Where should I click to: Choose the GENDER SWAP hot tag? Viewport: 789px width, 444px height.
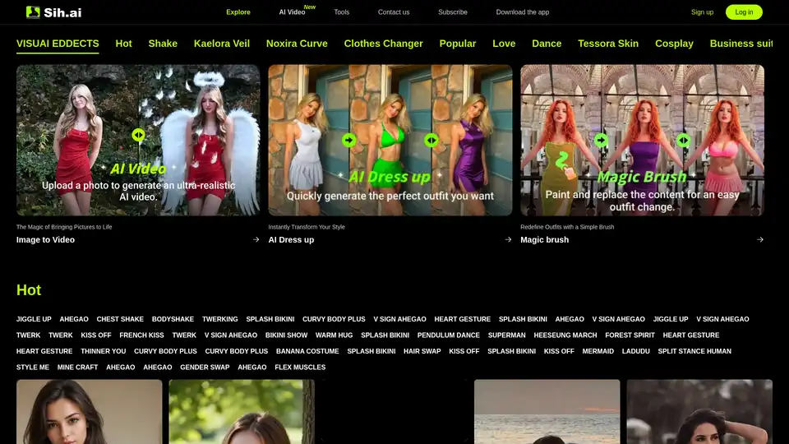point(205,368)
